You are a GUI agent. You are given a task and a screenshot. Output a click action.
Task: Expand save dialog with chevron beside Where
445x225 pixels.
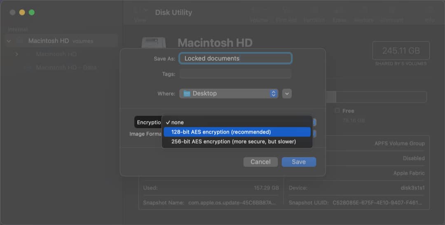[287, 94]
